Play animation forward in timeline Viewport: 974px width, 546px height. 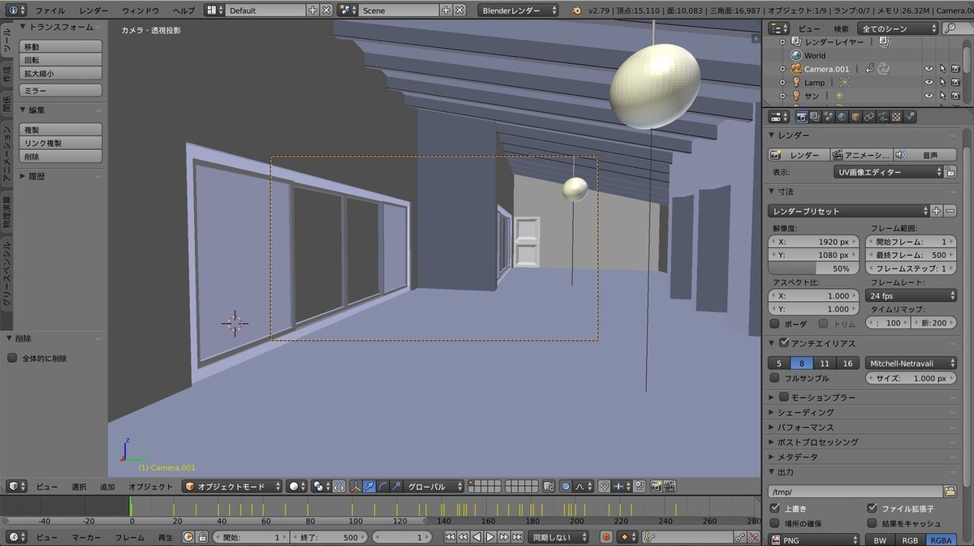coord(489,537)
